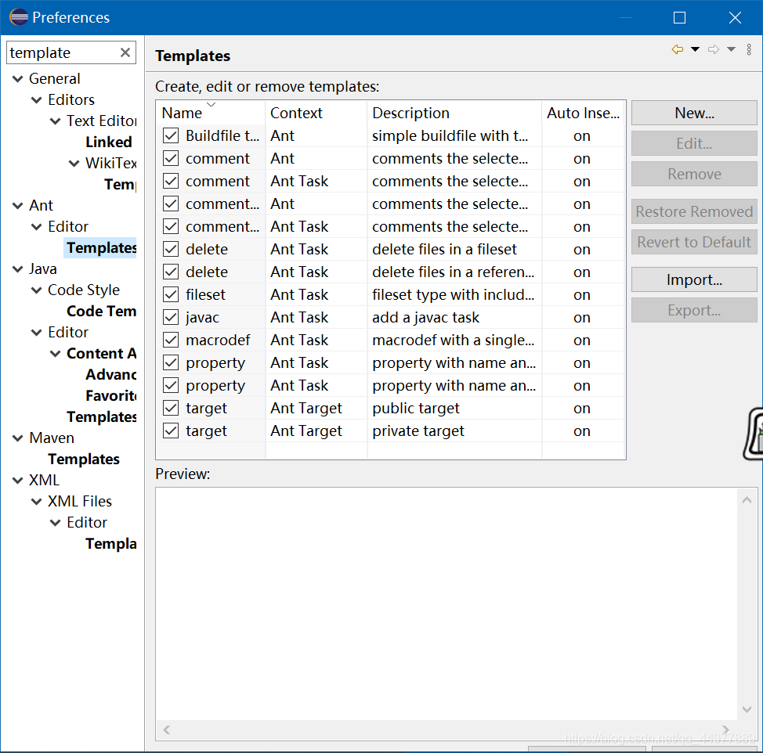The height and width of the screenshot is (753, 763).
Task: Select the 'add a javac task' description
Action: (426, 318)
